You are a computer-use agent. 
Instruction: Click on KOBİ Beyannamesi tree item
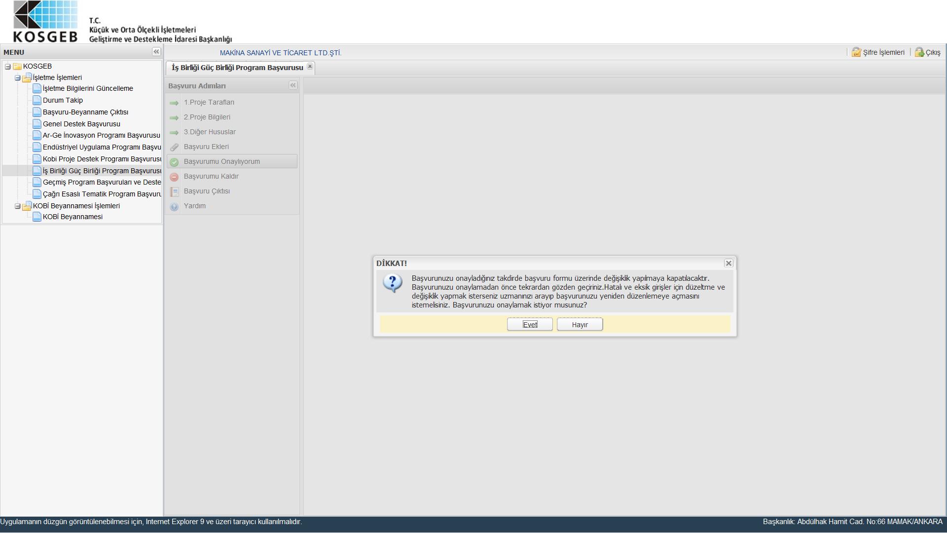[72, 217]
